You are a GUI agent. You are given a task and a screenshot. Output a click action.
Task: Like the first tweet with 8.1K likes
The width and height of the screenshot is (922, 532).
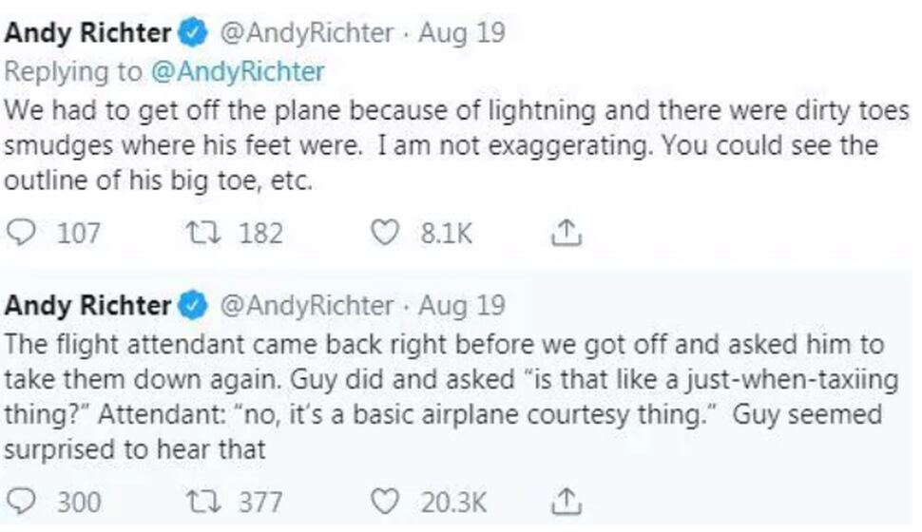[x=385, y=233]
